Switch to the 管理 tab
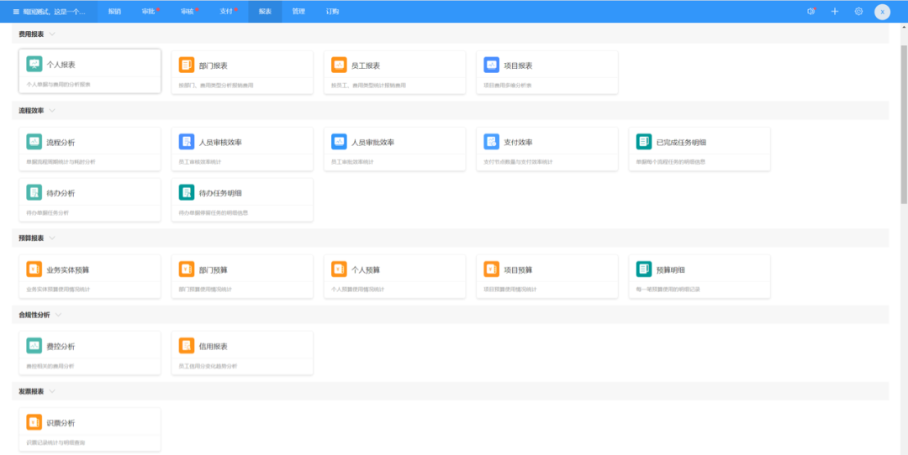Viewport: 908px width, 455px height. click(x=298, y=12)
